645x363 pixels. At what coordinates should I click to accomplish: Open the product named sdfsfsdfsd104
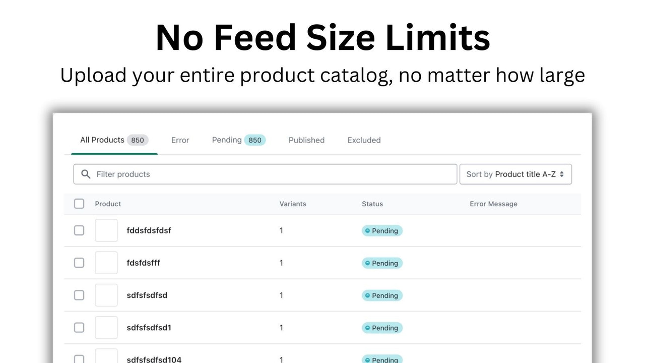154,359
